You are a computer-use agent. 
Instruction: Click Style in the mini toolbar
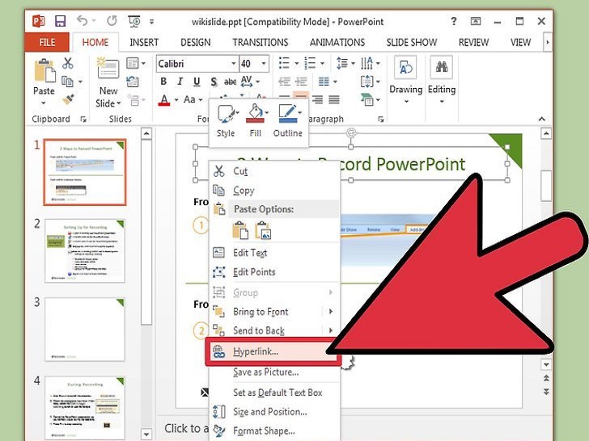point(226,120)
